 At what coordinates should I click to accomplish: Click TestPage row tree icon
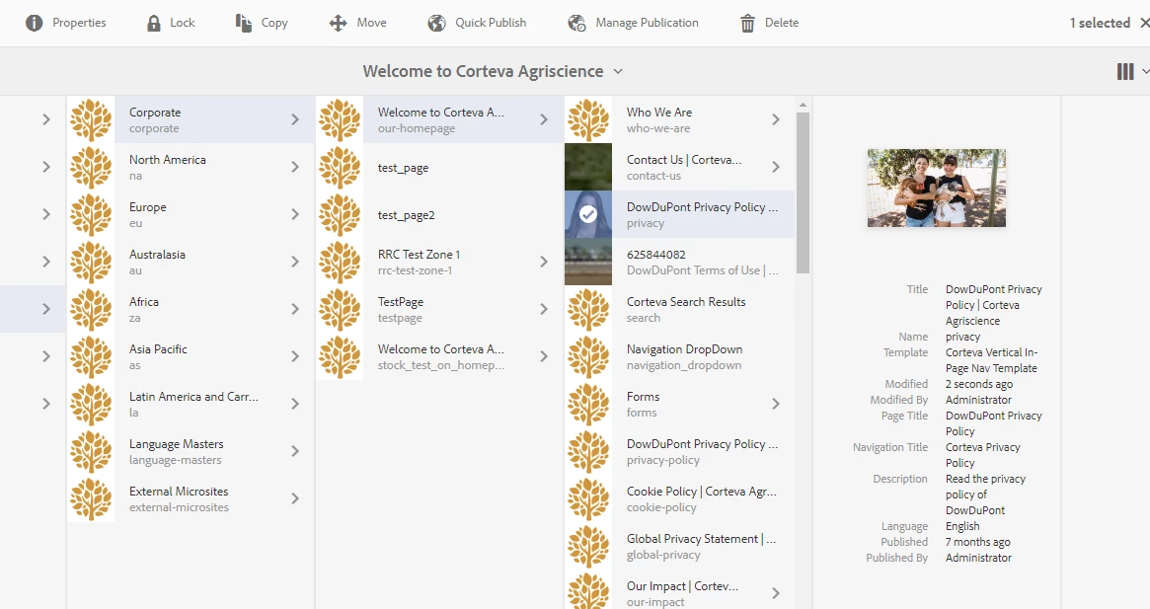click(340, 309)
